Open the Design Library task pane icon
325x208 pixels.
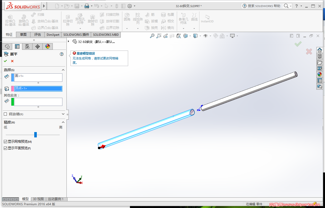point(320,56)
